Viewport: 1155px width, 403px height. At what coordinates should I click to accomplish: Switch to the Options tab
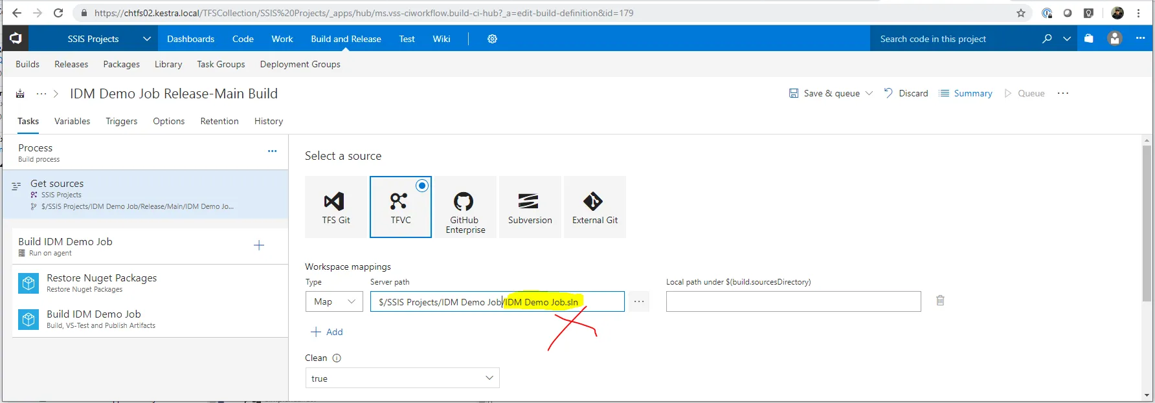pos(169,121)
